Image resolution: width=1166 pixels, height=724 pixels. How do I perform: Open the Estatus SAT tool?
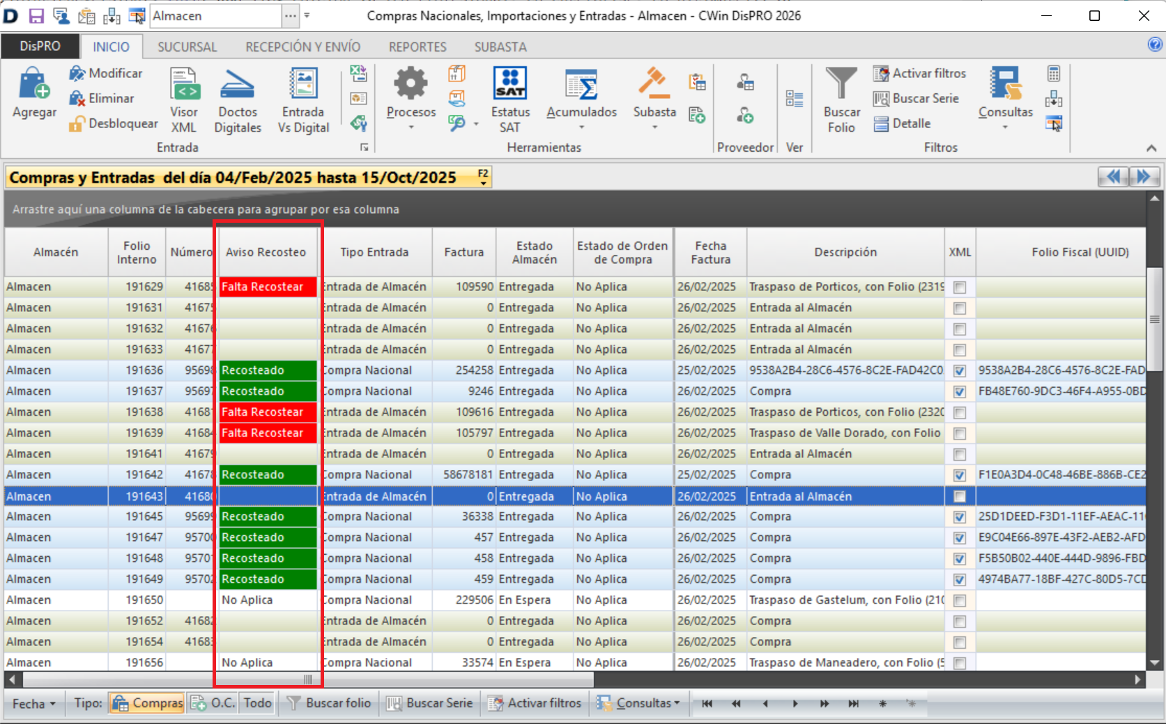pos(509,84)
